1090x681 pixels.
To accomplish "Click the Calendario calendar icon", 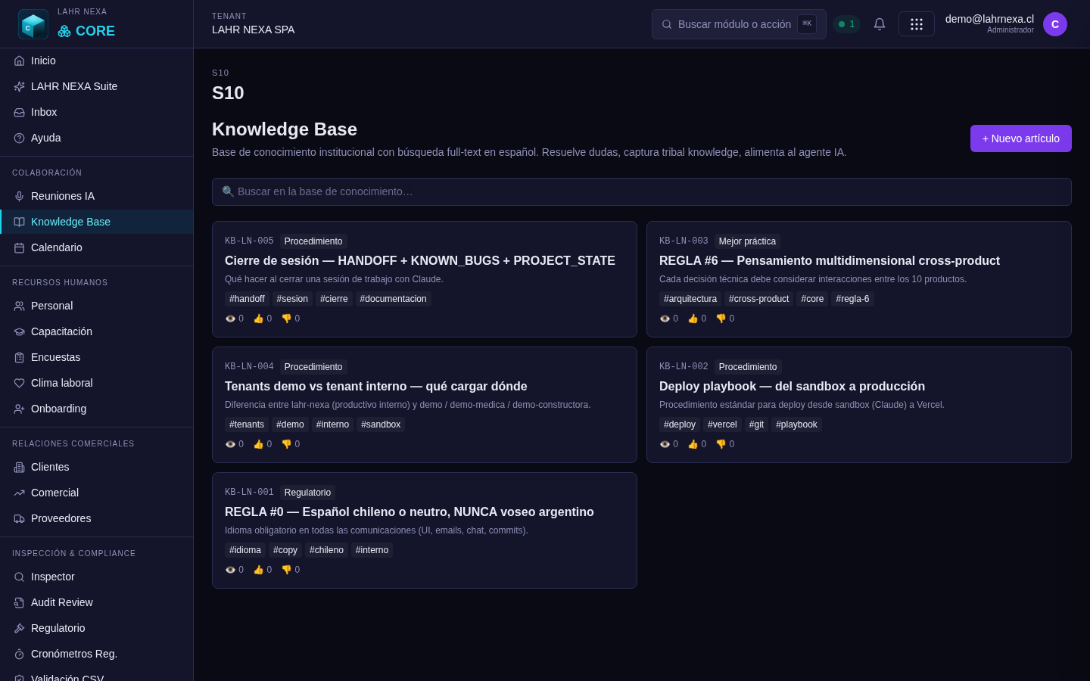I will 19,247.
